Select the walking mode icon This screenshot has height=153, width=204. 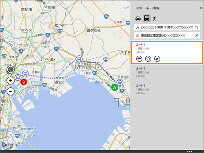coord(155,18)
